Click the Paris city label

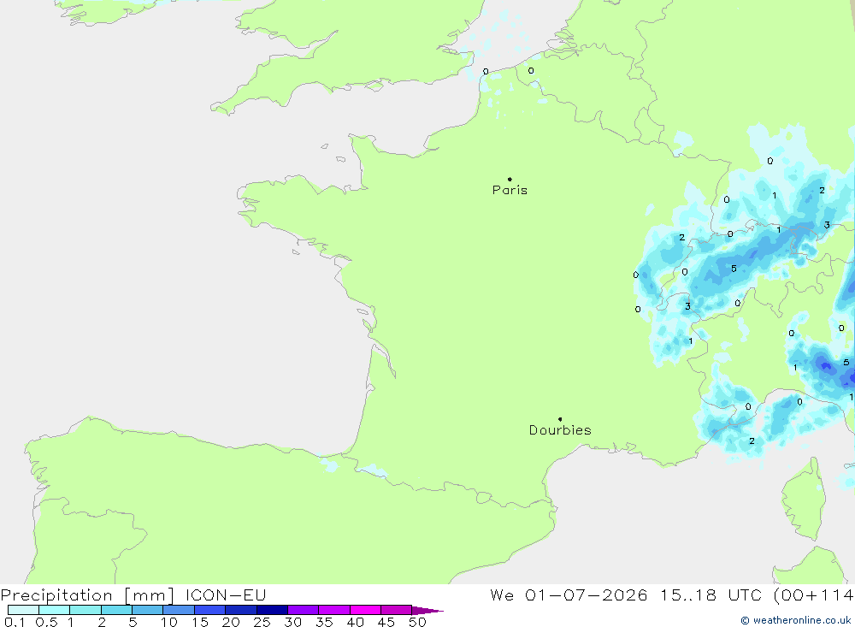point(510,191)
